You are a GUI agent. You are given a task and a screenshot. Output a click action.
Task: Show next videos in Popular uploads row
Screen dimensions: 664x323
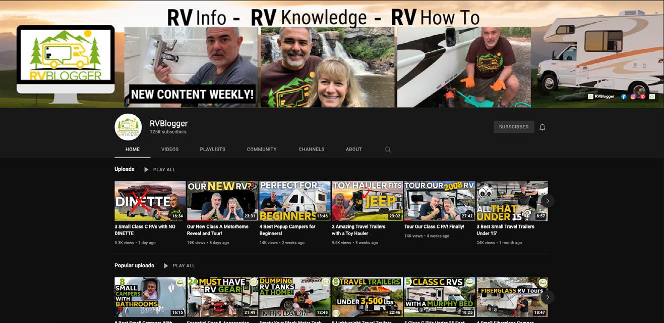548,297
